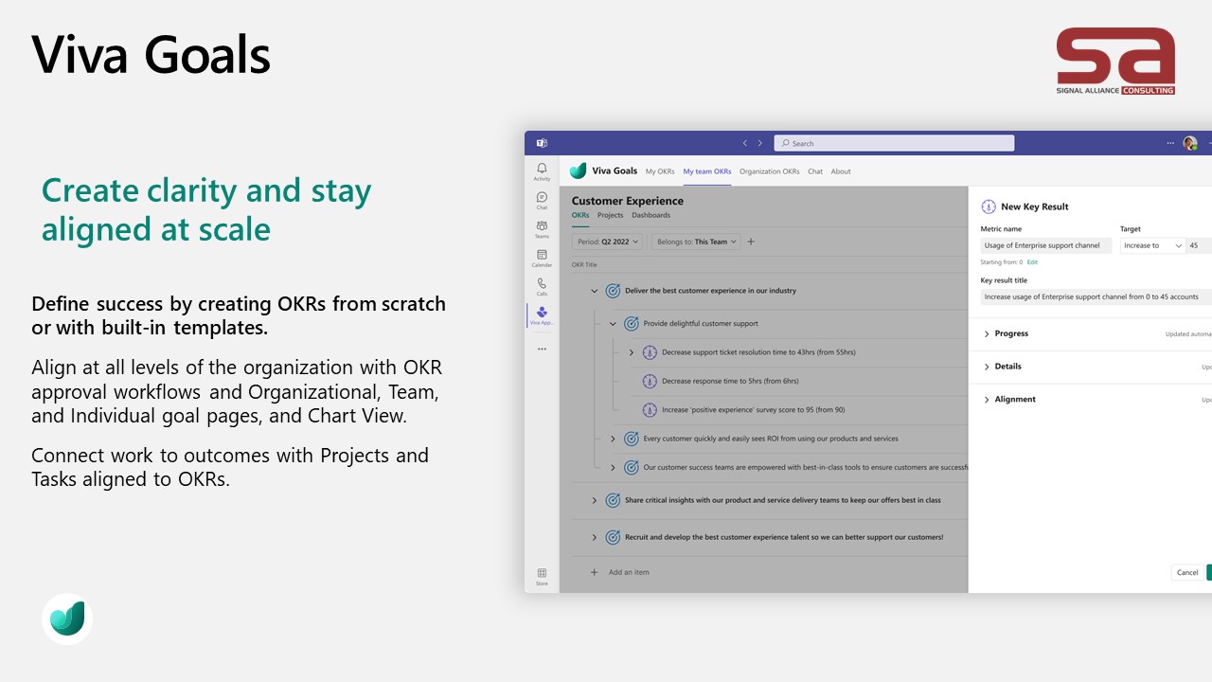Select the Projects sub-tab
This screenshot has height=682, width=1212.
[611, 215]
